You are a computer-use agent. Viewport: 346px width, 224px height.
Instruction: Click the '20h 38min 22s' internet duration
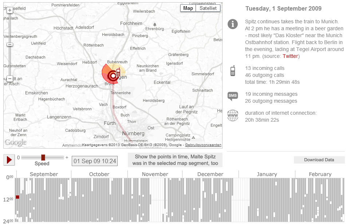(x=262, y=120)
